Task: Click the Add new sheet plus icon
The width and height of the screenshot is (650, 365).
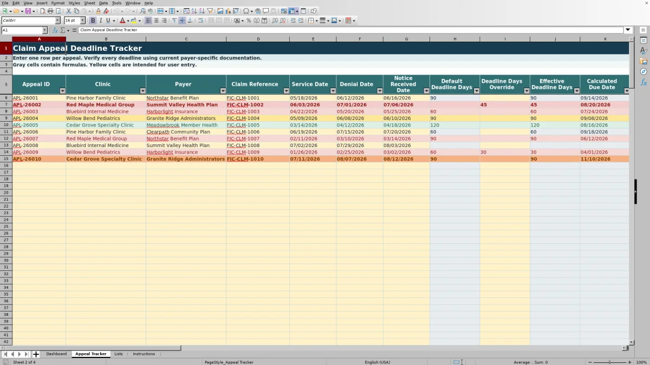Action: point(36,354)
